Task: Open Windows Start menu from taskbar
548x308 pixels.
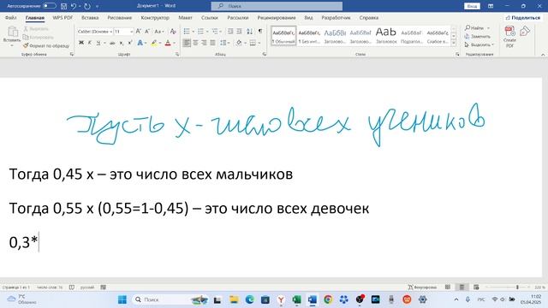Action: point(122,299)
